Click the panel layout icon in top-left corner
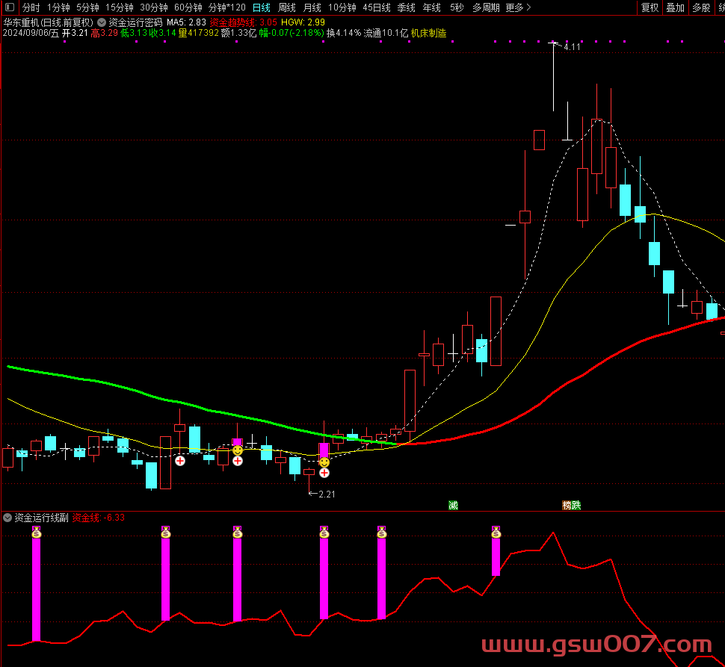Screen dimensions: 725x667 click(8, 7)
